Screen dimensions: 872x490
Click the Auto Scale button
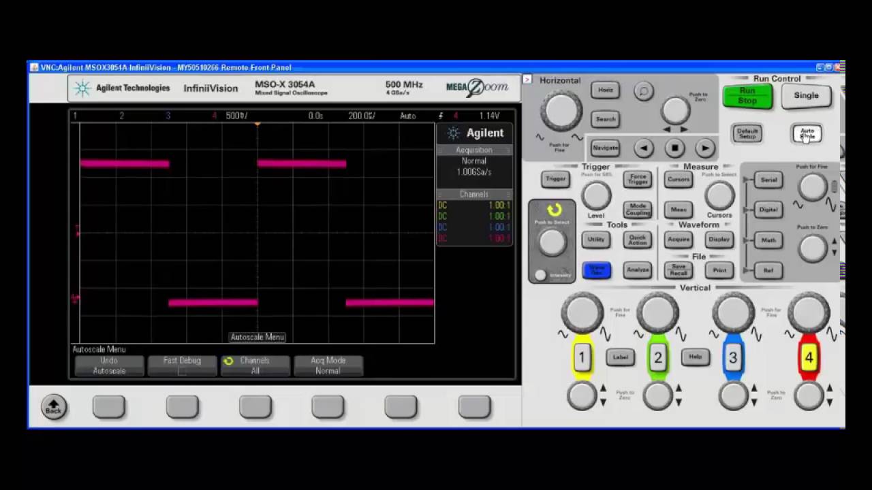click(x=807, y=133)
